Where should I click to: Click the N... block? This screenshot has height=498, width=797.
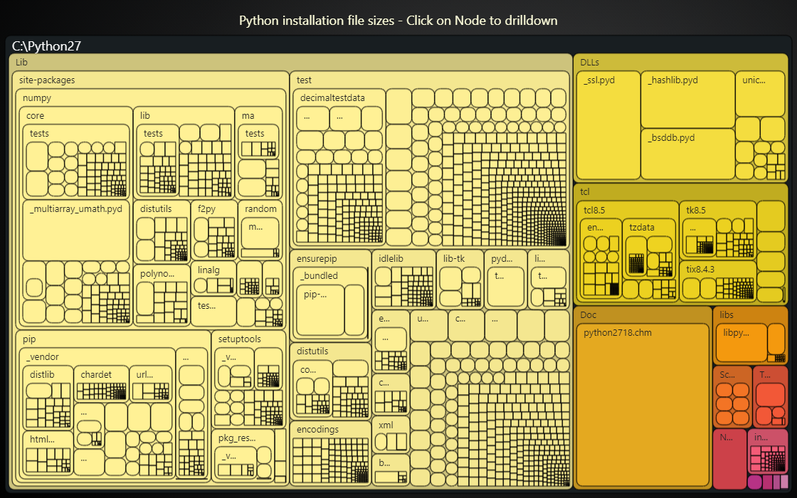730,458
